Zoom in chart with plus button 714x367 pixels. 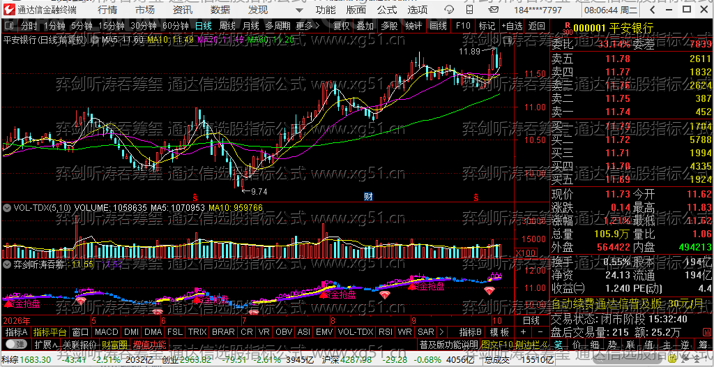(523, 331)
